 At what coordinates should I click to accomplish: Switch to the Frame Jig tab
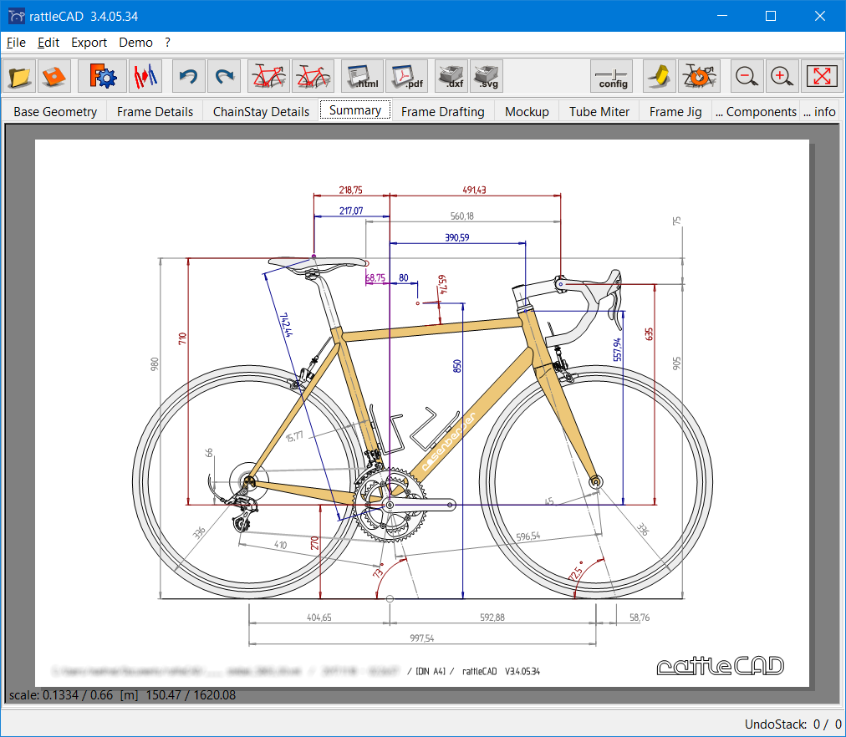click(x=675, y=112)
